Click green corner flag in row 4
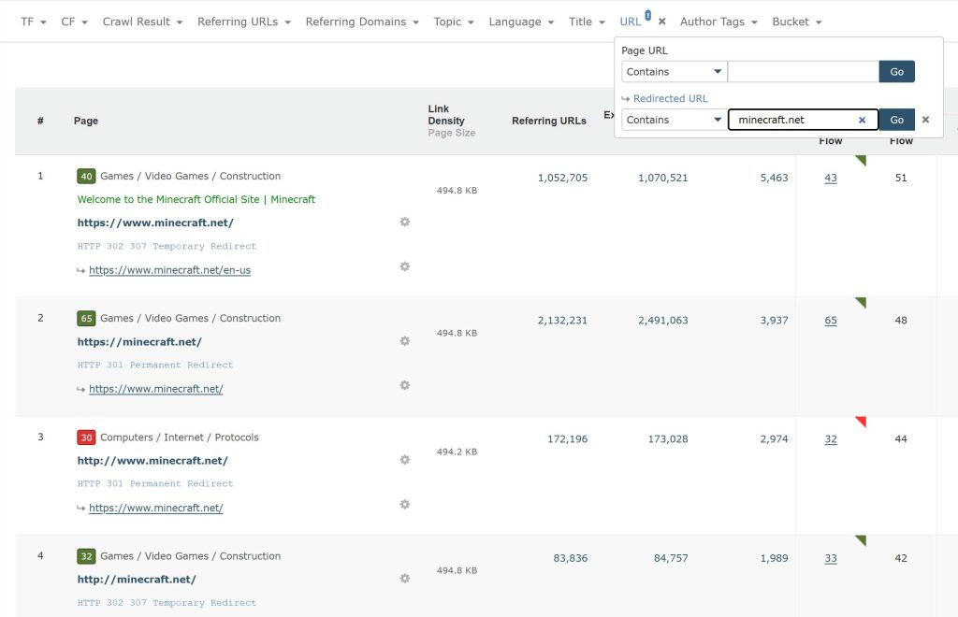958x617 pixels. [861, 540]
